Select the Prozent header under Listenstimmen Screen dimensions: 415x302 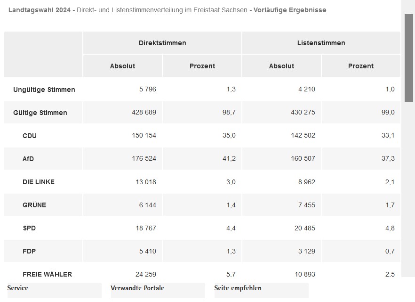(x=360, y=66)
